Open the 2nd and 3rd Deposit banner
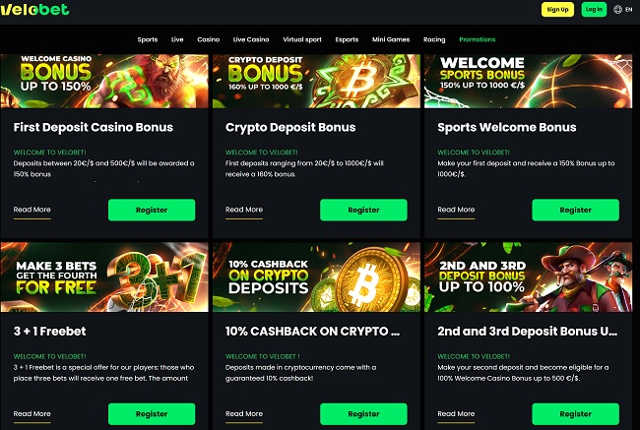The height and width of the screenshot is (430, 640). click(x=528, y=277)
